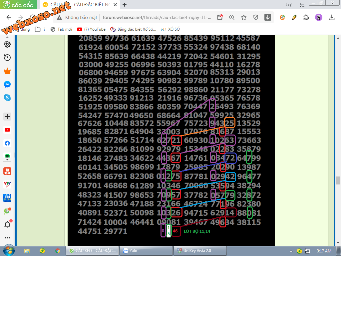Click the Shopee icon in the sidebar
The width and height of the screenshot is (345, 317).
pyautogui.click(x=7, y=171)
